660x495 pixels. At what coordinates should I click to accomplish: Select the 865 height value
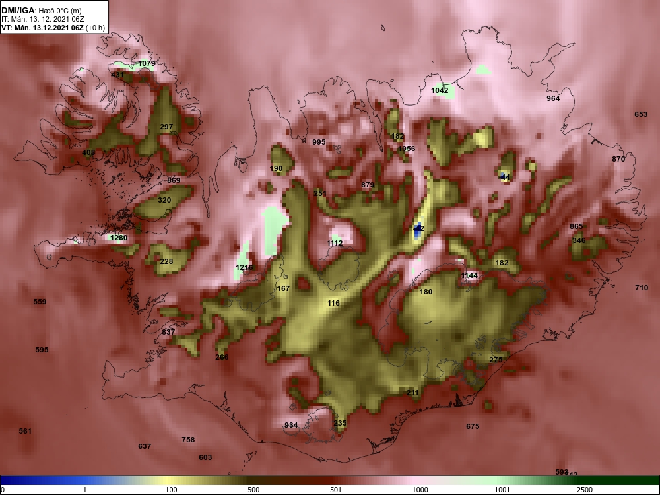click(x=576, y=226)
